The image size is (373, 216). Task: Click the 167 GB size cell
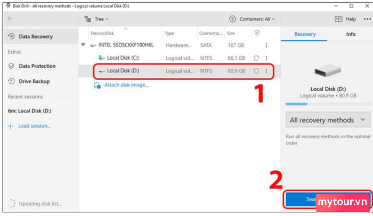click(236, 45)
